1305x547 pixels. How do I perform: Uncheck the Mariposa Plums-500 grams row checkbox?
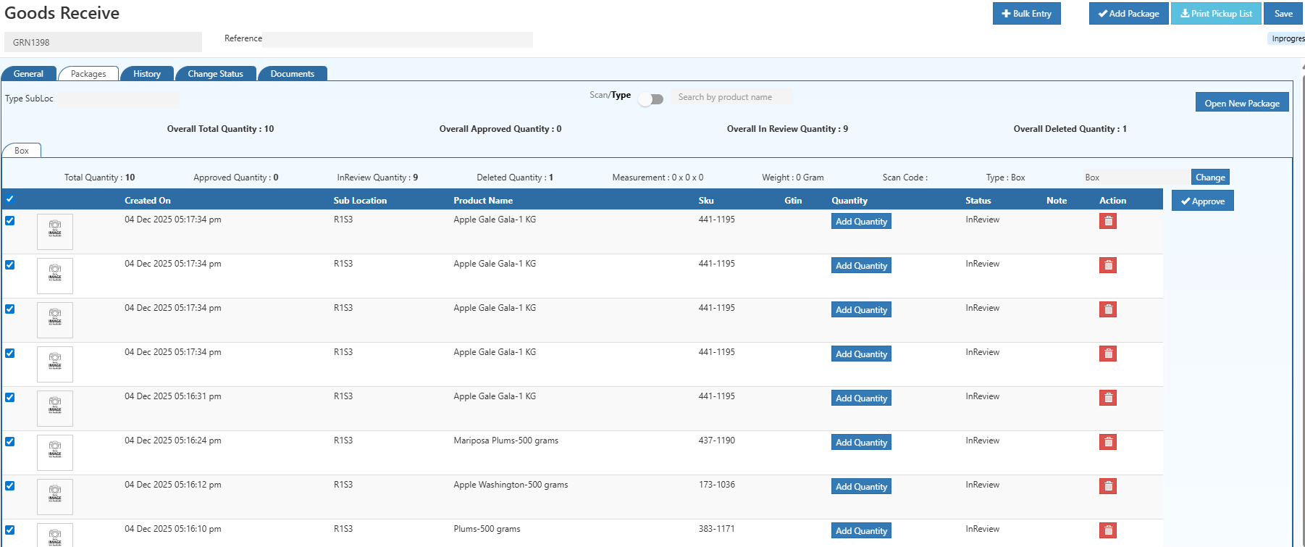9,441
